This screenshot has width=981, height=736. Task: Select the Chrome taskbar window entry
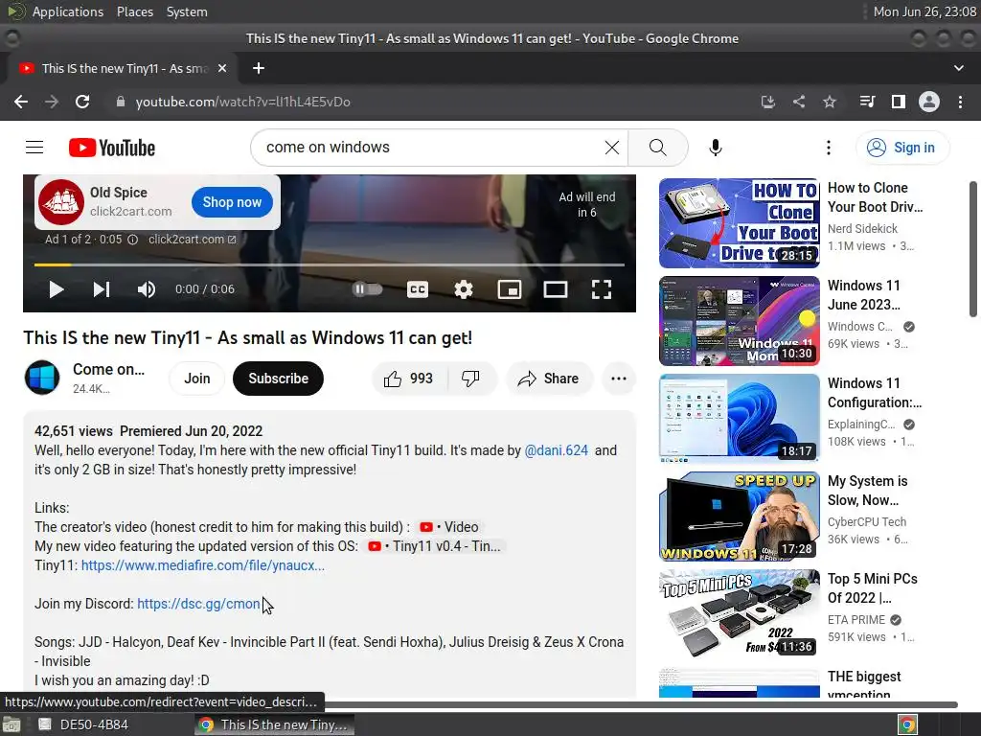(274, 724)
